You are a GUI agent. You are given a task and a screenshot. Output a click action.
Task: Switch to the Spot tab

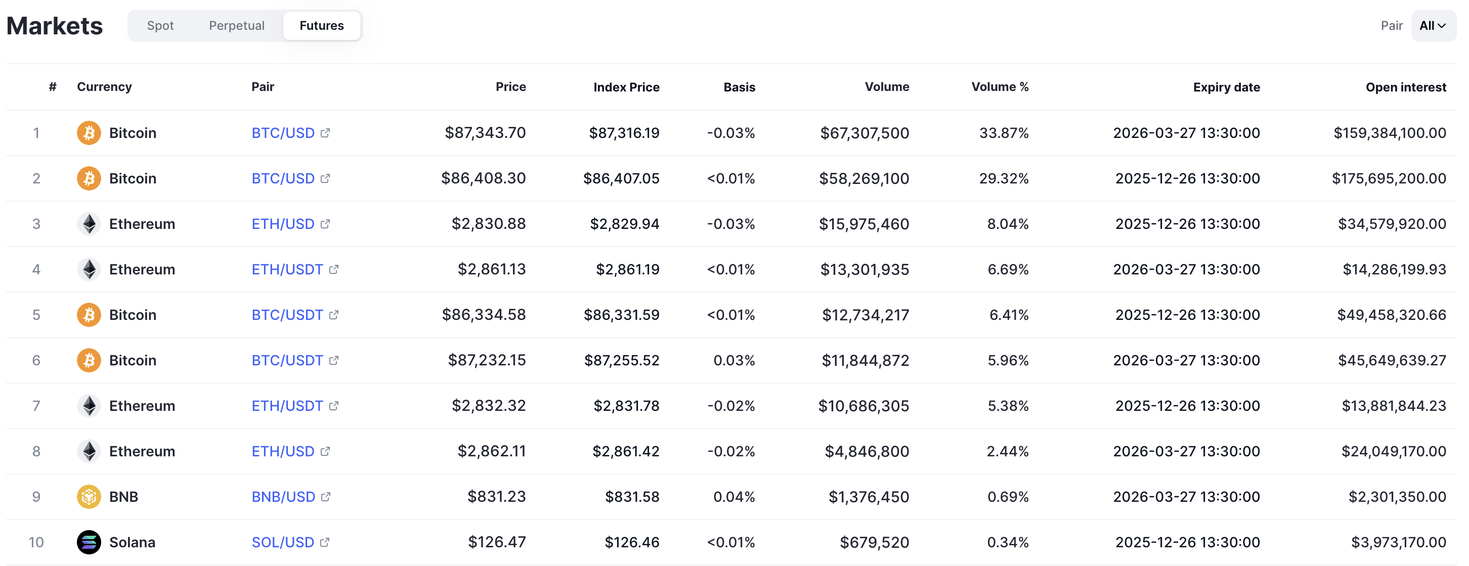pyautogui.click(x=160, y=26)
